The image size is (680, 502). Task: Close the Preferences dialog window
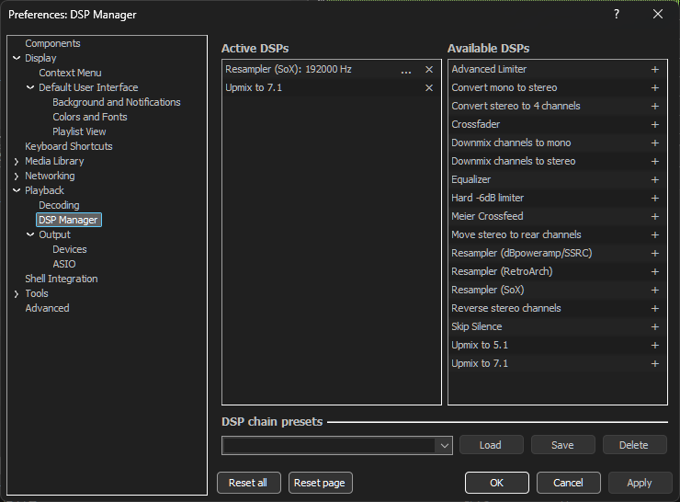click(x=657, y=15)
